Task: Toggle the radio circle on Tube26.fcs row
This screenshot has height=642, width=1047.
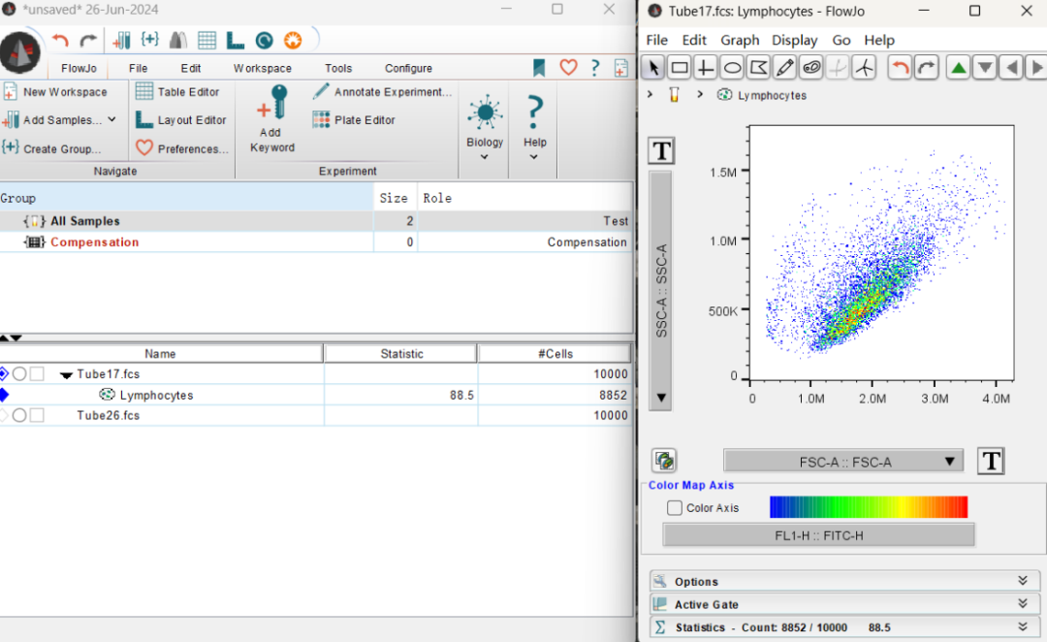Action: 19,415
